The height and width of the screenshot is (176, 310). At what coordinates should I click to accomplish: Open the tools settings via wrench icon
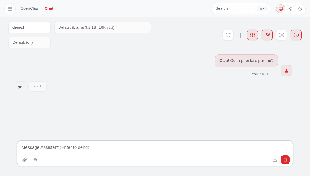267,35
